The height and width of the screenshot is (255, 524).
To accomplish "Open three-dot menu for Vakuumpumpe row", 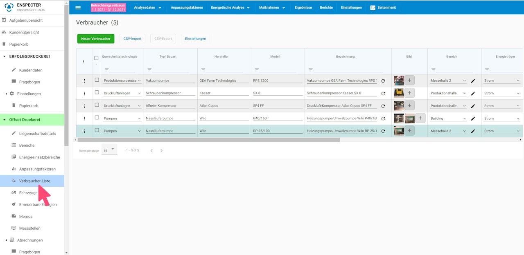I will (84, 81).
